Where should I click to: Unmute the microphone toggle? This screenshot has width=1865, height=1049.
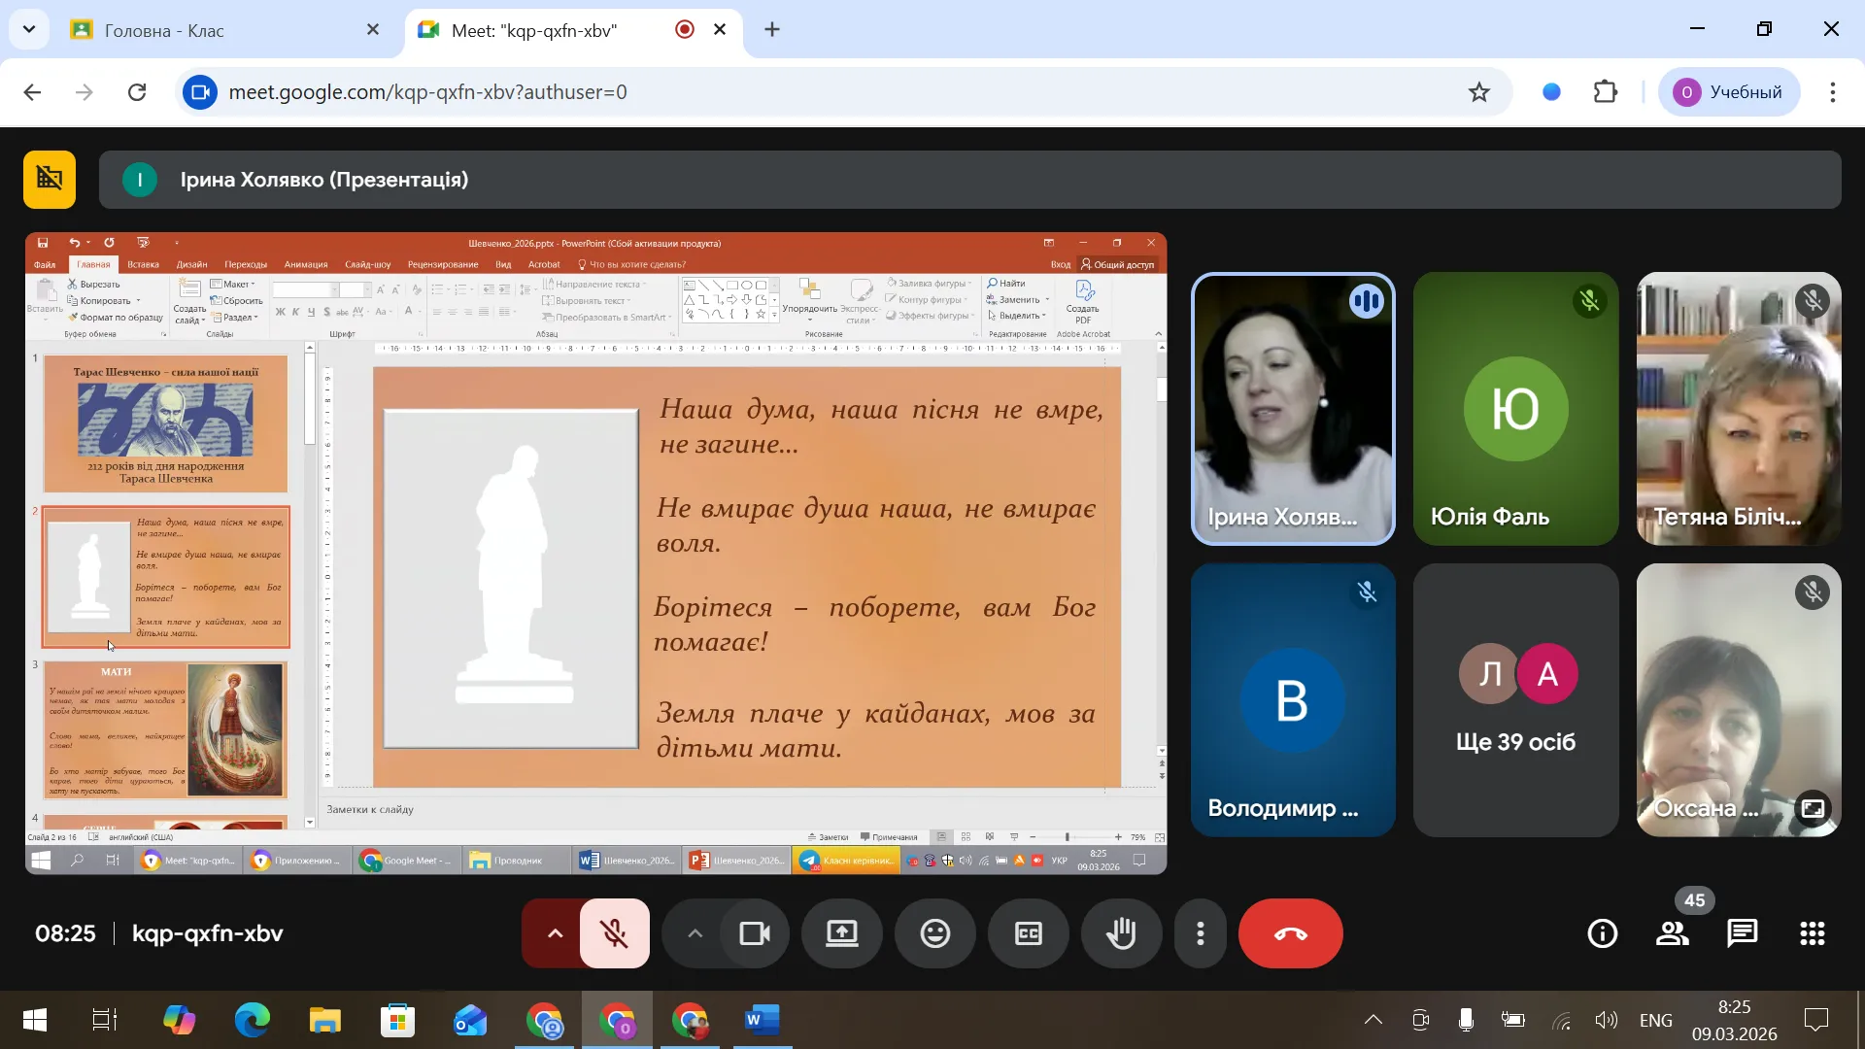614,933
